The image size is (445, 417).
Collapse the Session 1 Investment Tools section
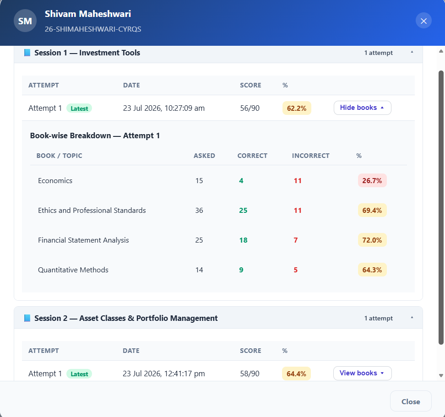pyautogui.click(x=412, y=53)
